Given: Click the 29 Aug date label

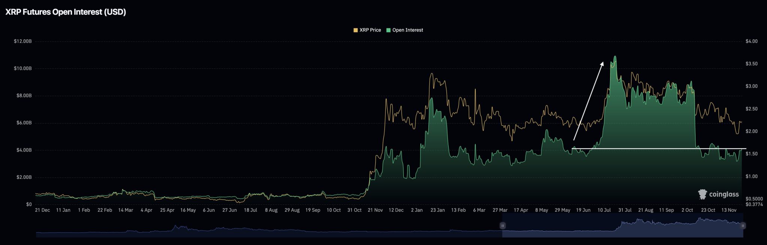Looking at the screenshot, I should point(292,210).
